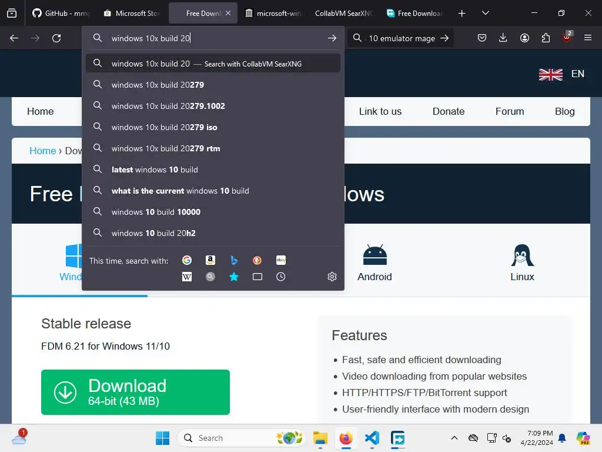Screen dimensions: 602x452
Task: Switch to Microsoft Store tab
Action: pyautogui.click(x=132, y=13)
